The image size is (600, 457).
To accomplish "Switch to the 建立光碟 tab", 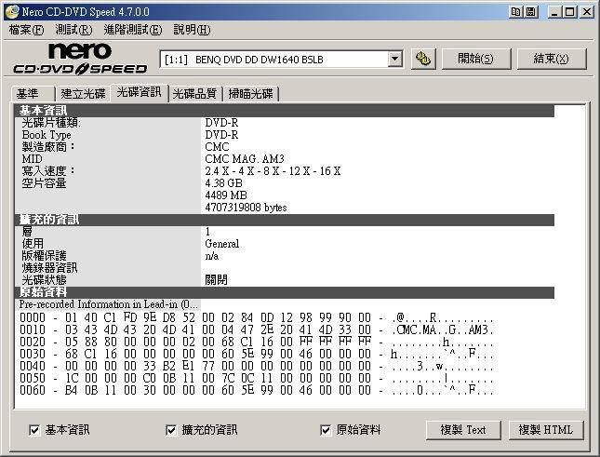I will pyautogui.click(x=83, y=94).
